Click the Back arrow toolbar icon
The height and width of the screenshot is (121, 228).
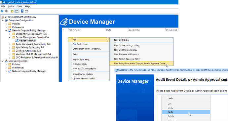(2, 11)
